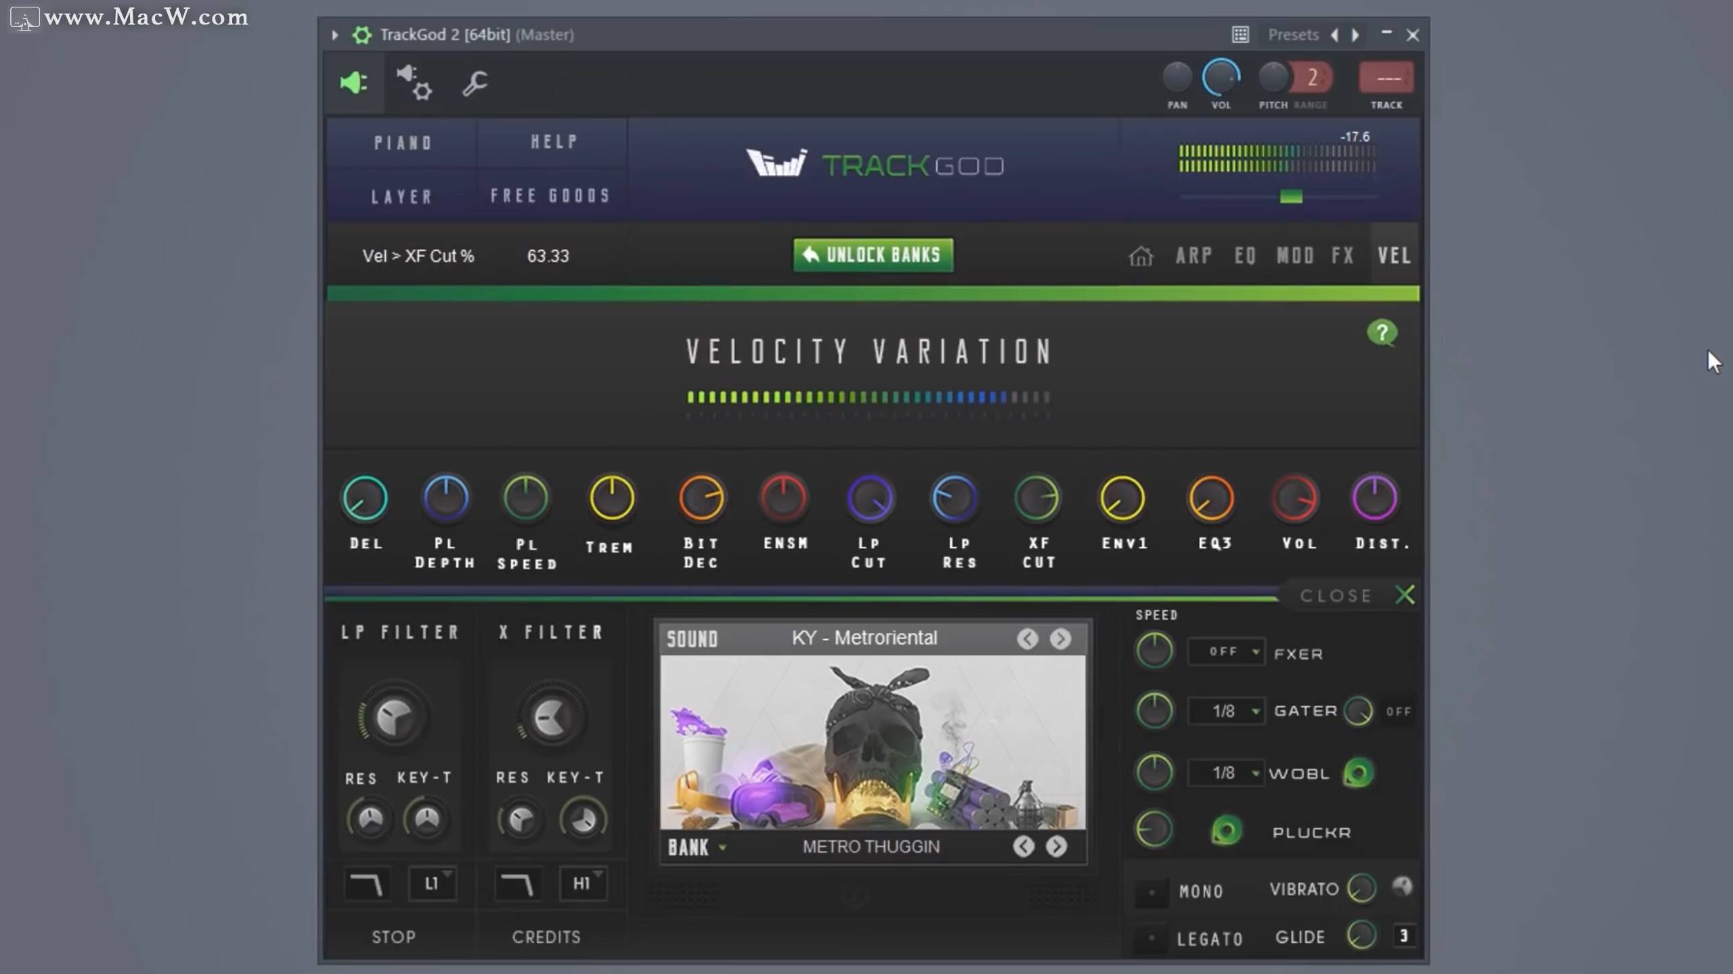This screenshot has height=974, width=1733.
Task: Toggle the MONO mode switch
Action: coord(1151,892)
